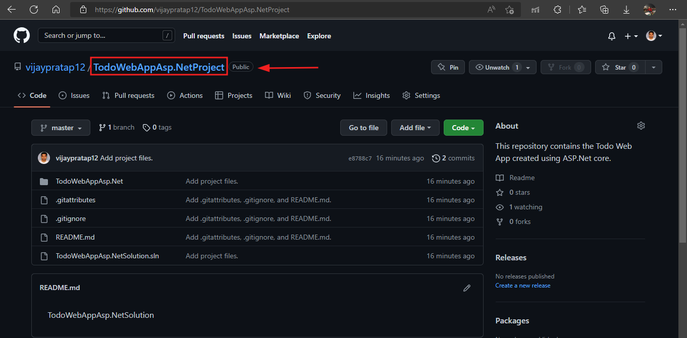Toggle the Star button on the repo
The width and height of the screenshot is (687, 338).
coord(620,67)
